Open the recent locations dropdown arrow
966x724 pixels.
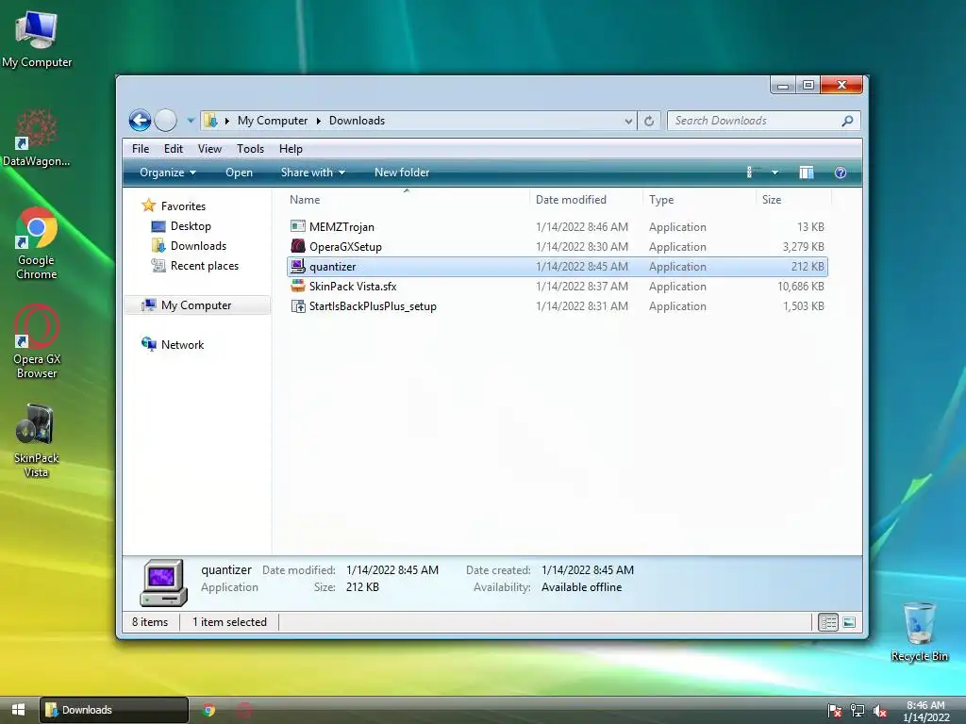tap(191, 121)
